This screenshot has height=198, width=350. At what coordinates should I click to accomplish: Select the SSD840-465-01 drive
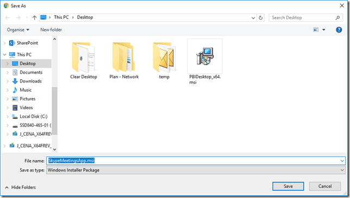(x=35, y=125)
